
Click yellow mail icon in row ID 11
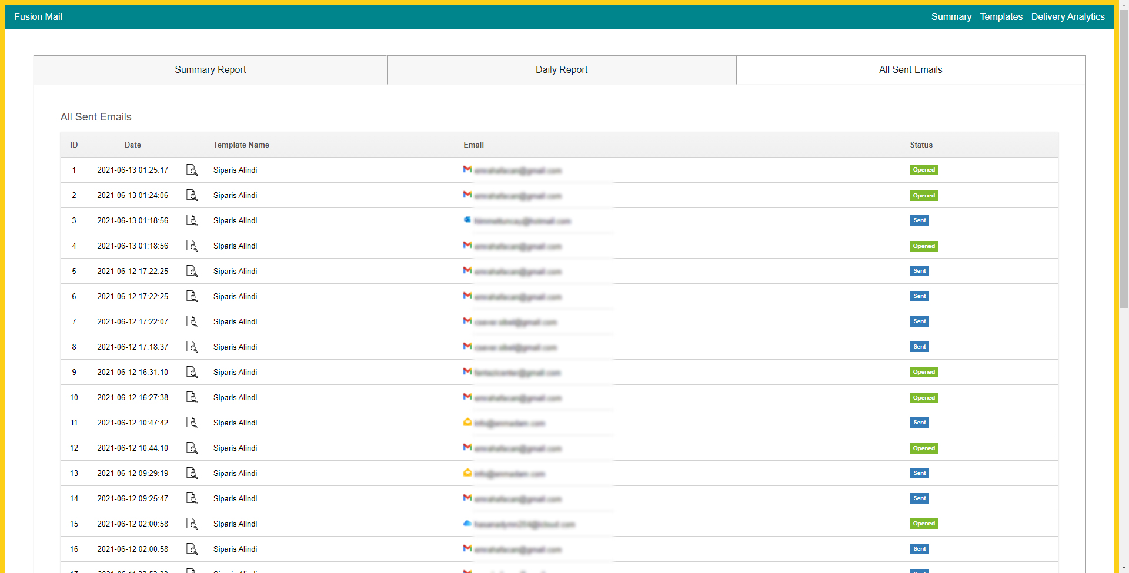[467, 422]
